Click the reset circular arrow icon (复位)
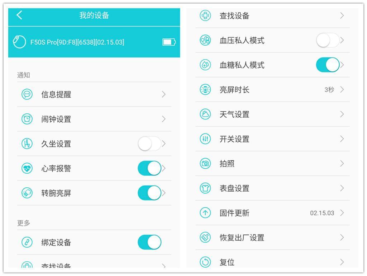This screenshot has width=367, height=276. coord(205,262)
